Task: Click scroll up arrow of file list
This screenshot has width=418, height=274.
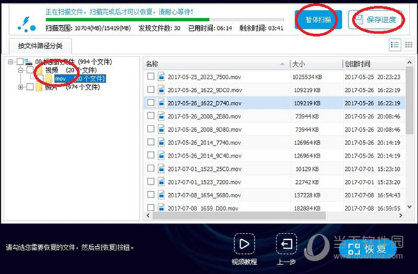Action: click(410, 63)
